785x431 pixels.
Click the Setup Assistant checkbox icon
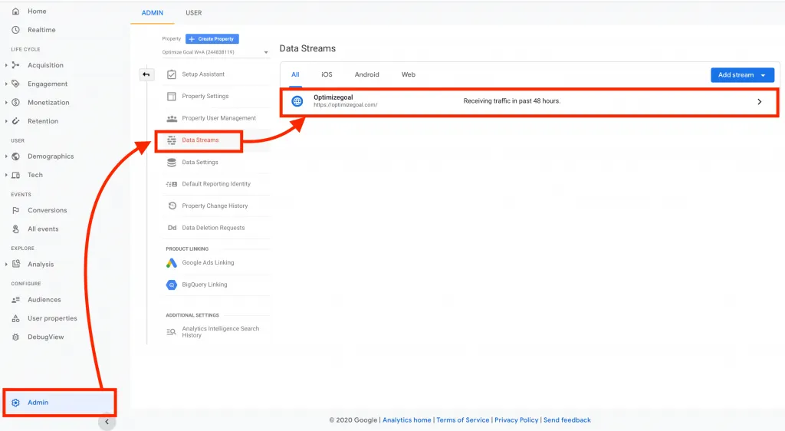[x=172, y=74]
